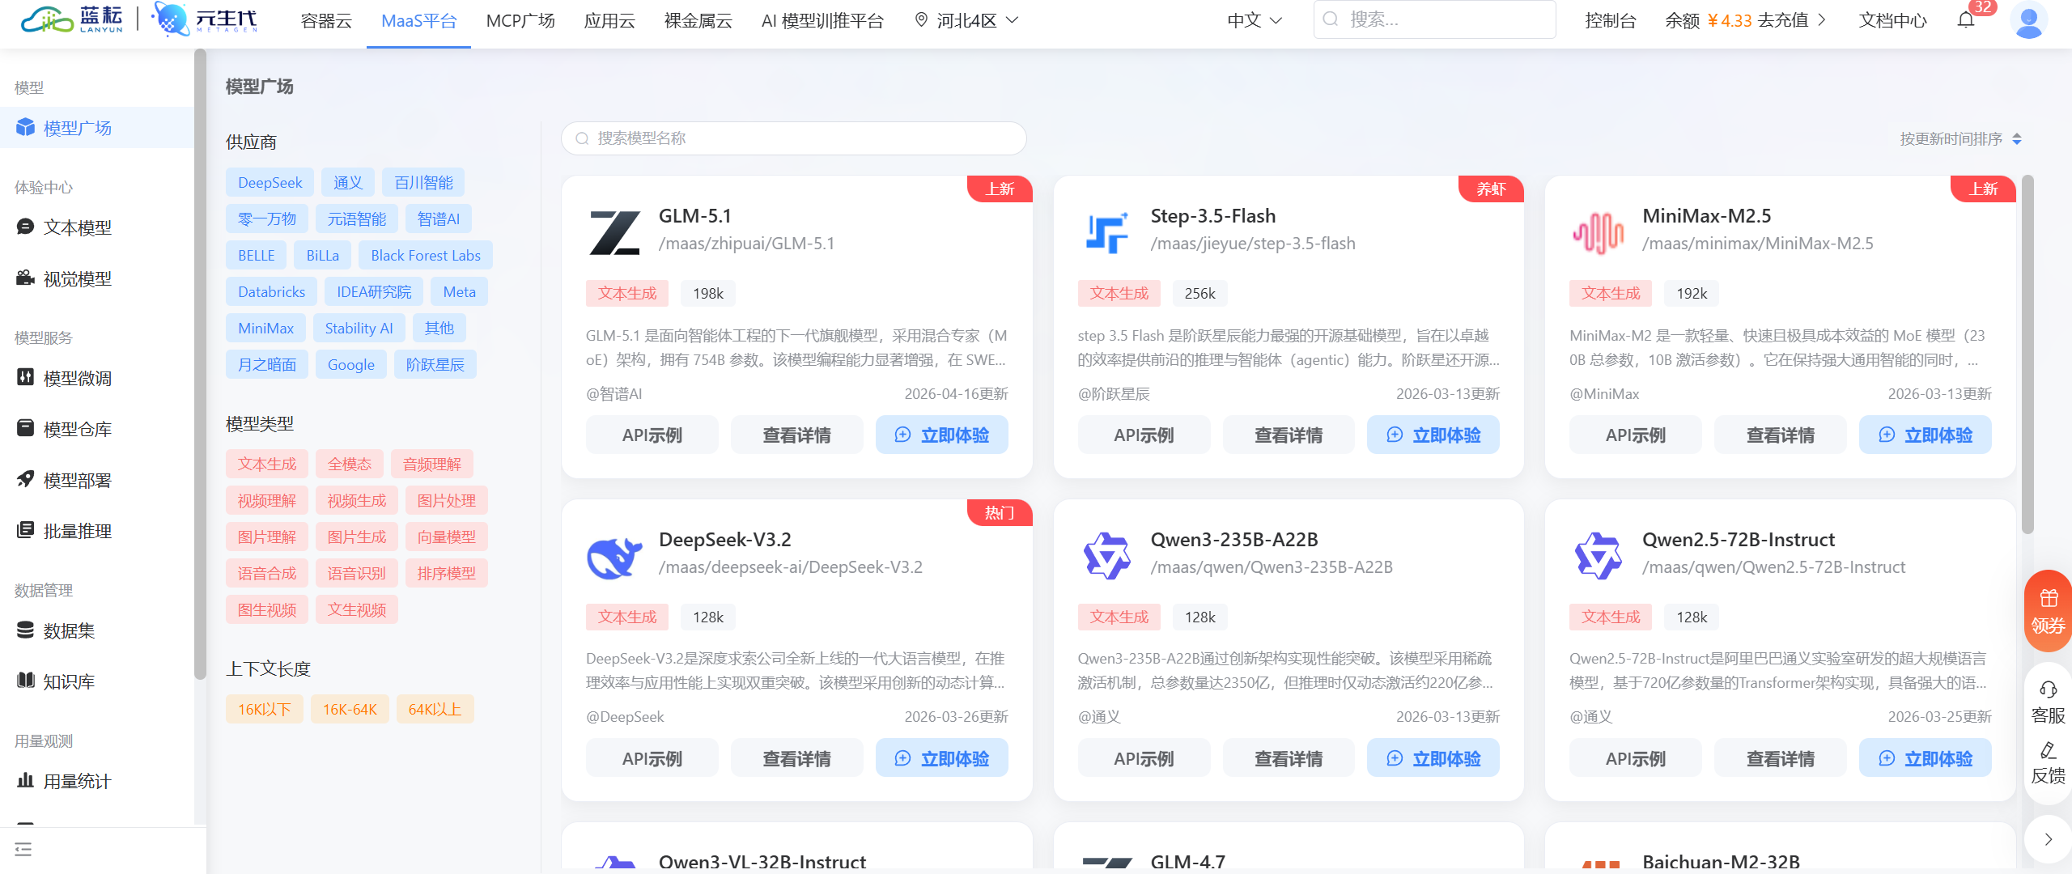Toggle the MiniMax supplier filter
The width and height of the screenshot is (2072, 874).
[x=265, y=329]
